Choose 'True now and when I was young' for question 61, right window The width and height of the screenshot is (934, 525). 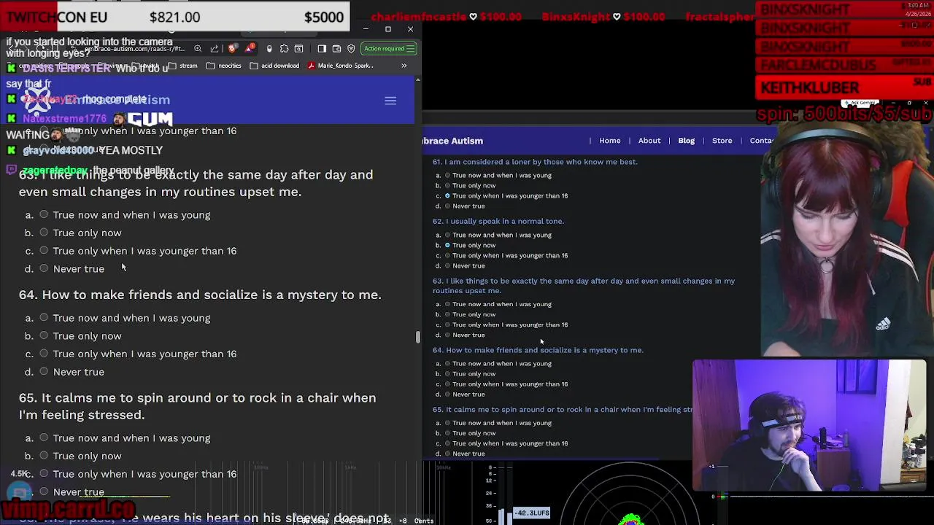pyautogui.click(x=447, y=175)
